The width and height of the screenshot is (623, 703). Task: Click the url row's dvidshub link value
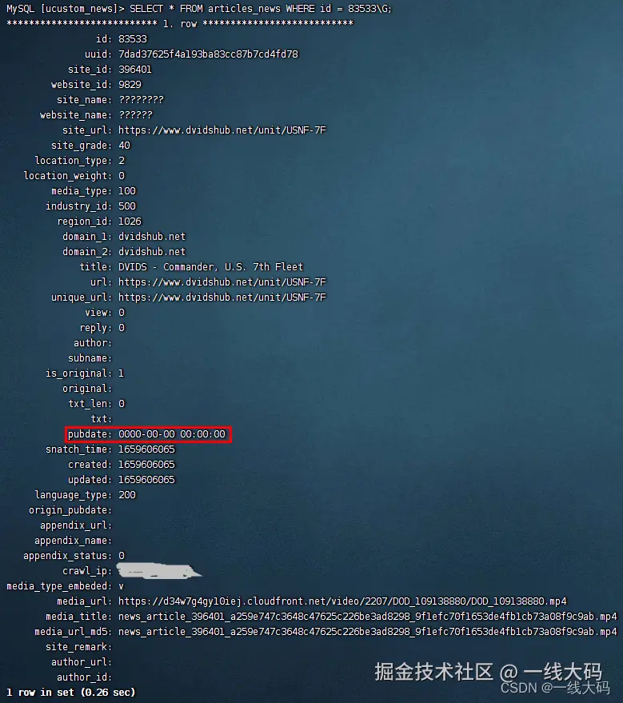pos(222,282)
